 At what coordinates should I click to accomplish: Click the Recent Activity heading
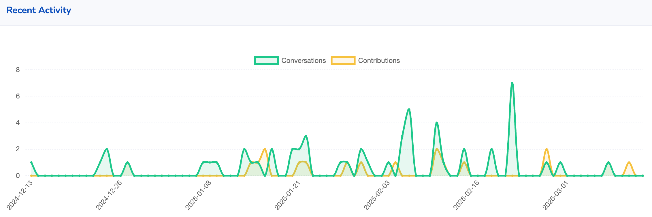coord(39,10)
